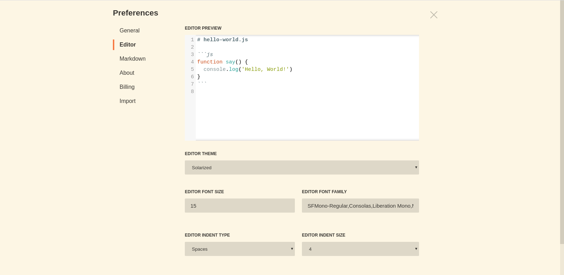The width and height of the screenshot is (564, 275).
Task: Expand the Editor Theme dropdown showing Solarized
Action: point(302,167)
